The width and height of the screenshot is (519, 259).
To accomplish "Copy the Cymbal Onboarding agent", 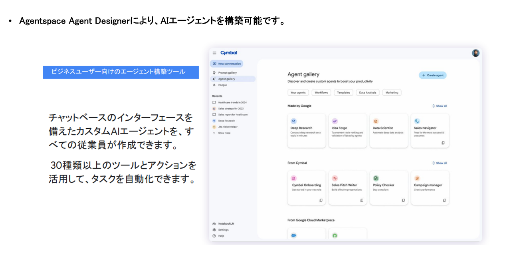I will tap(321, 200).
